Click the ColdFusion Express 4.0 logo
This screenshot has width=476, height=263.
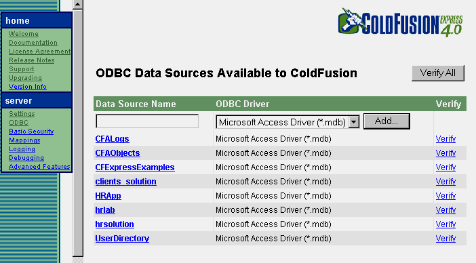coord(401,23)
